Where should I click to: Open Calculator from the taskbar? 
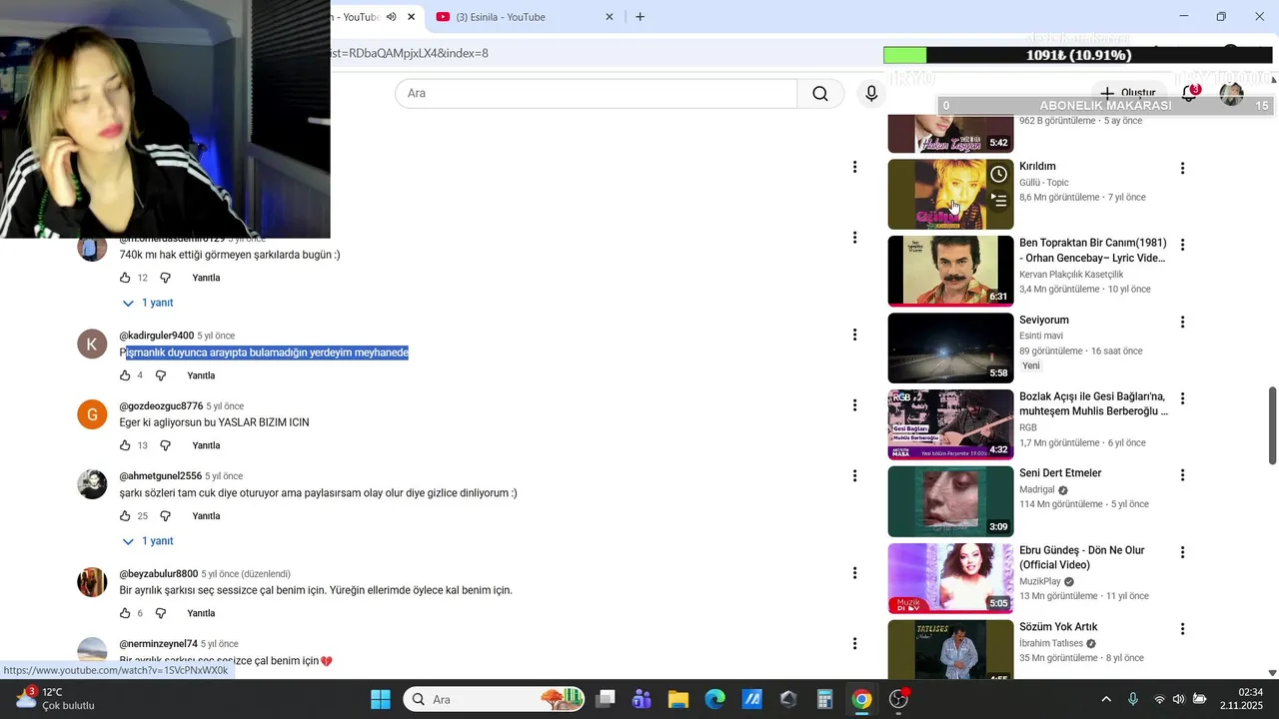(825, 699)
